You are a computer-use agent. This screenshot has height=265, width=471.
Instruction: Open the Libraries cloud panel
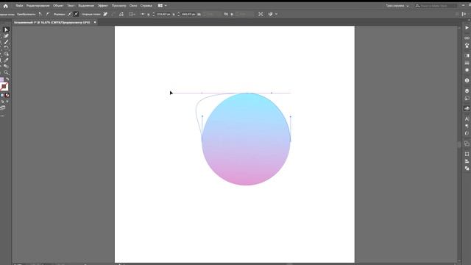point(467,108)
